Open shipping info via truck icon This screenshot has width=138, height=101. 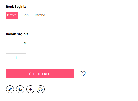41,89
